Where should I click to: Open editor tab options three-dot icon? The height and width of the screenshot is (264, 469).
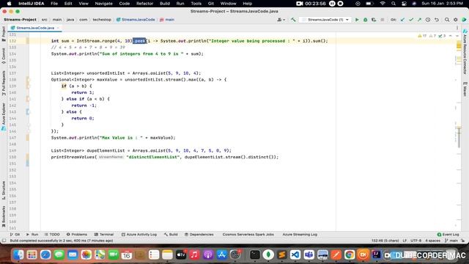pyautogui.click(x=457, y=28)
